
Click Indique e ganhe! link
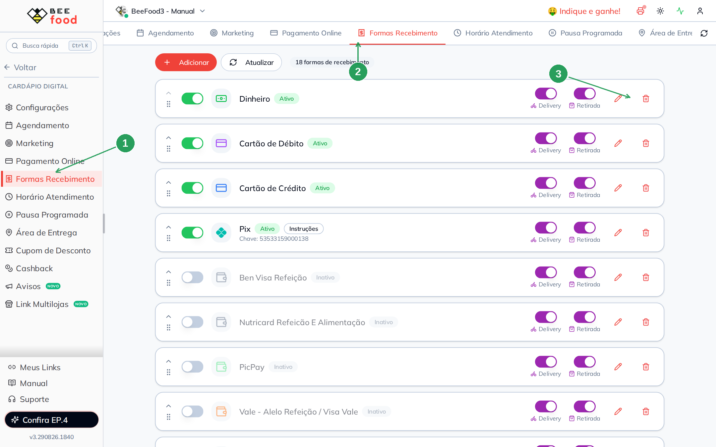coord(584,11)
